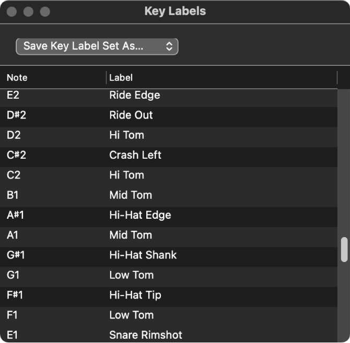The height and width of the screenshot is (343, 350).
Task: Close the Key Labels window
Action: coord(13,11)
